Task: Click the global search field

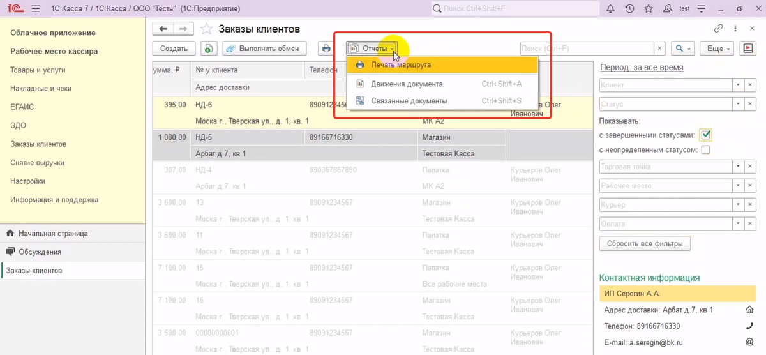Action: click(514, 9)
